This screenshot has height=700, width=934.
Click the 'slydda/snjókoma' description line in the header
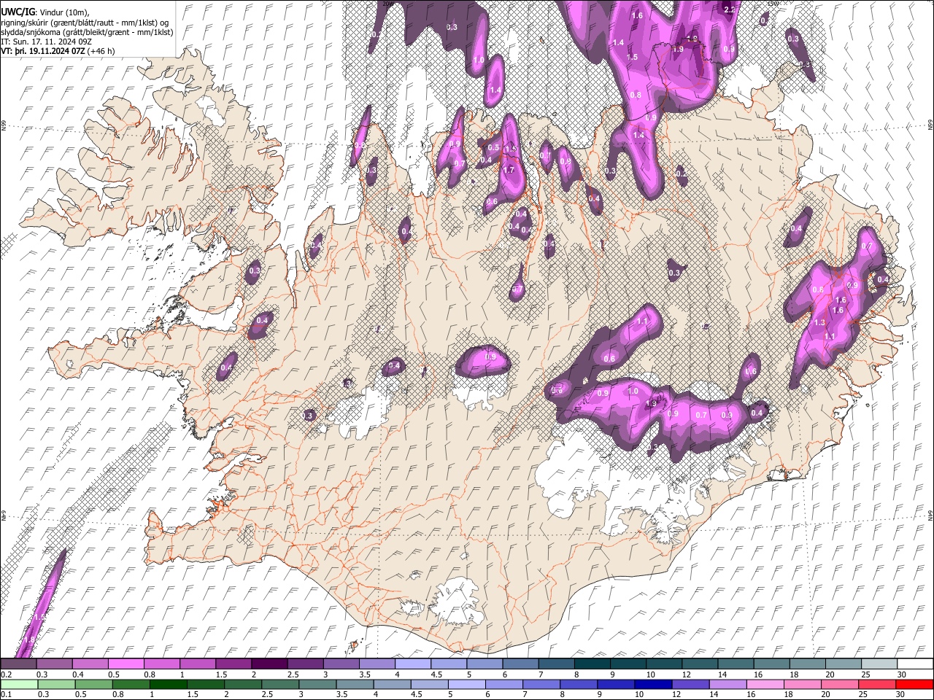[87, 32]
